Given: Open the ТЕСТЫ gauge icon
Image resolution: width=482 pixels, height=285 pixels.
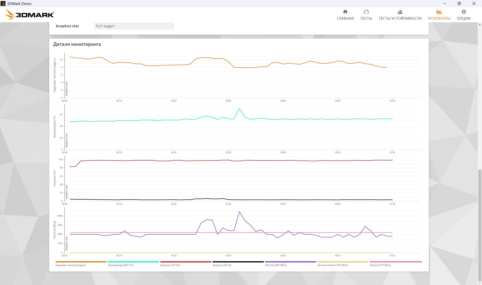Looking at the screenshot, I should click(x=366, y=12).
